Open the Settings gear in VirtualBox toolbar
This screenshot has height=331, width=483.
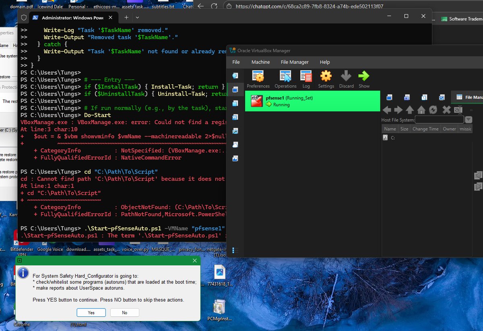coord(326,79)
